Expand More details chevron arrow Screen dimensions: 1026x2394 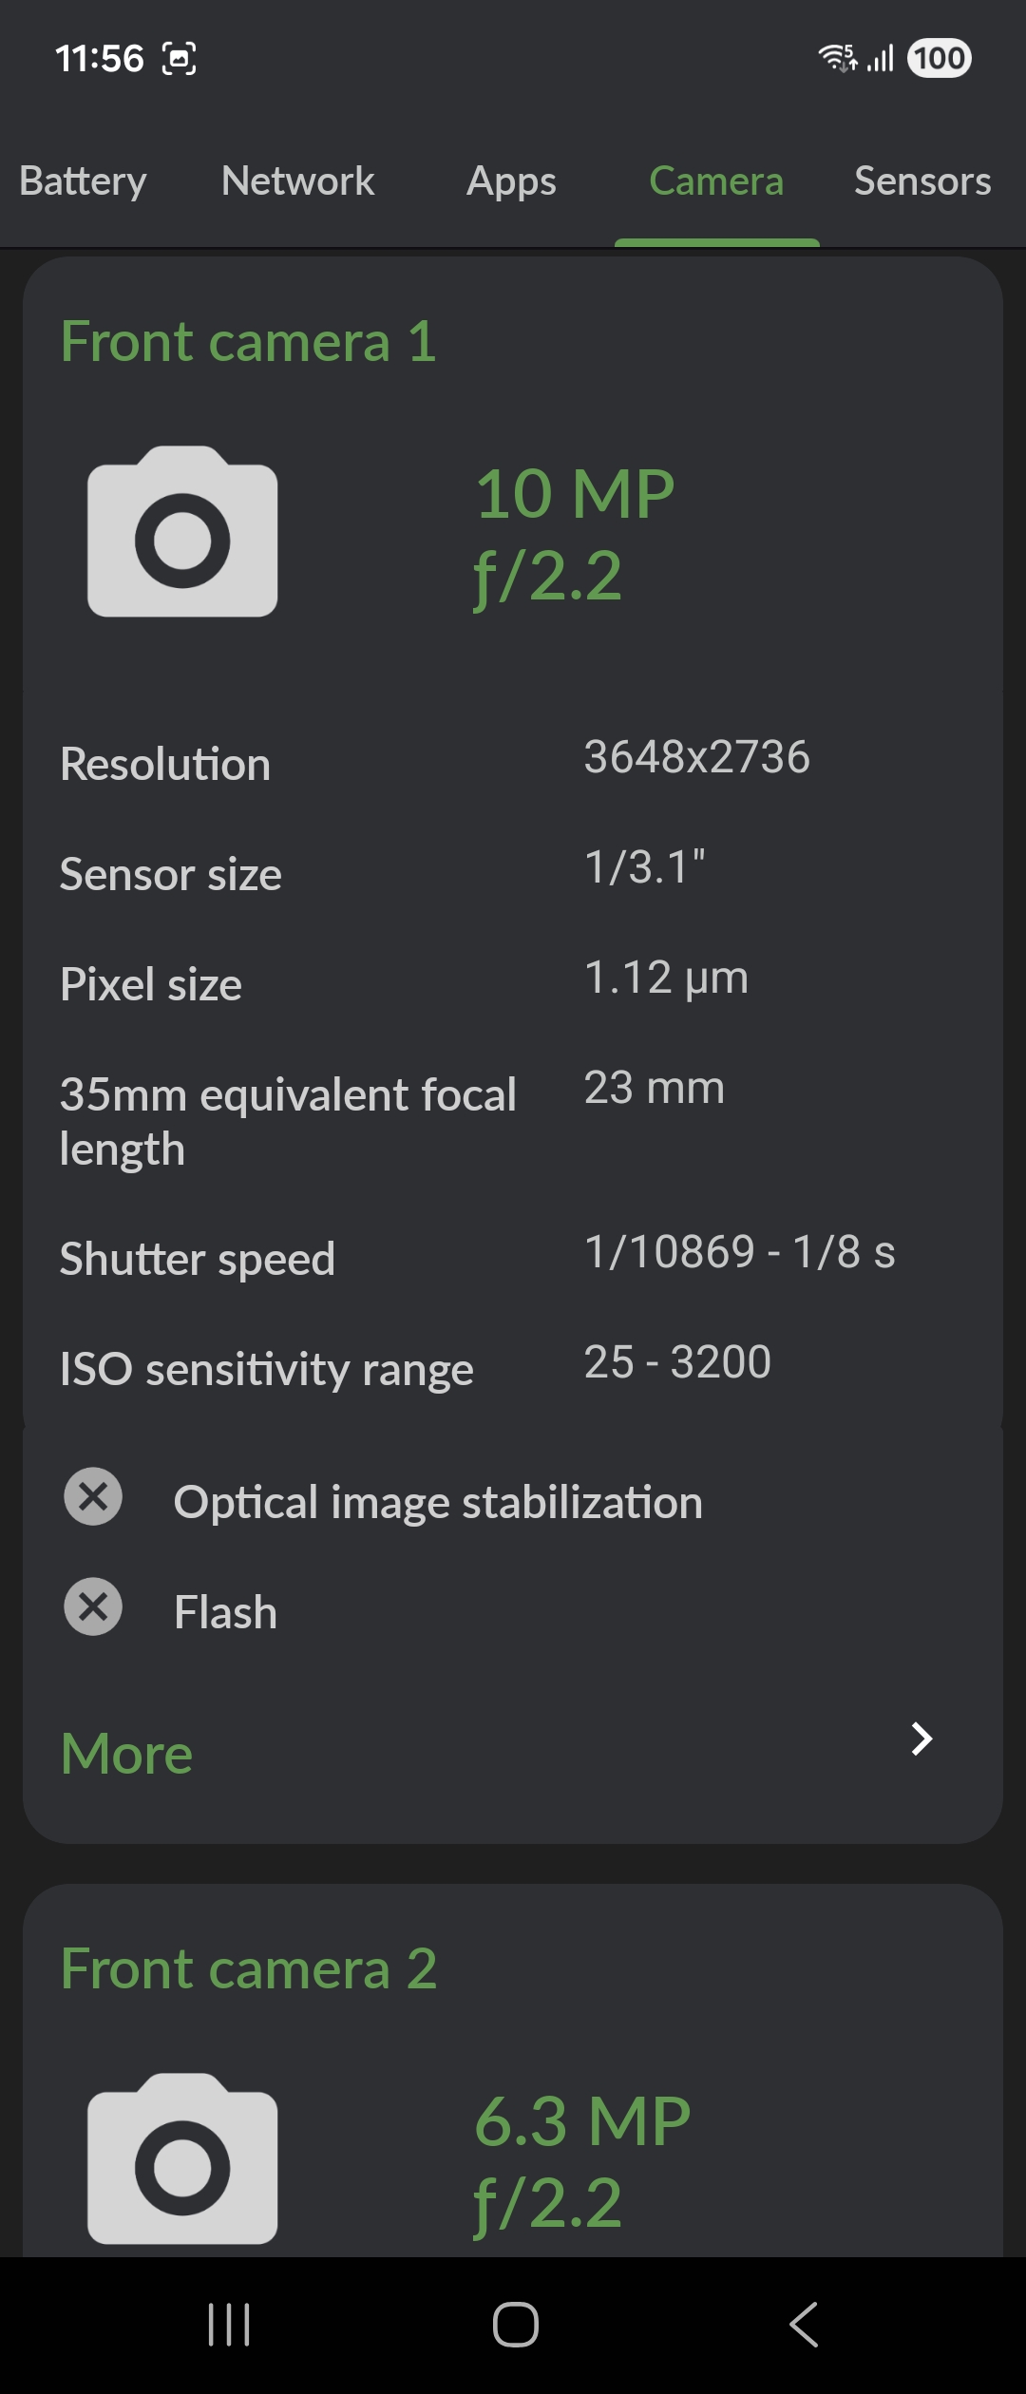pos(921,1738)
